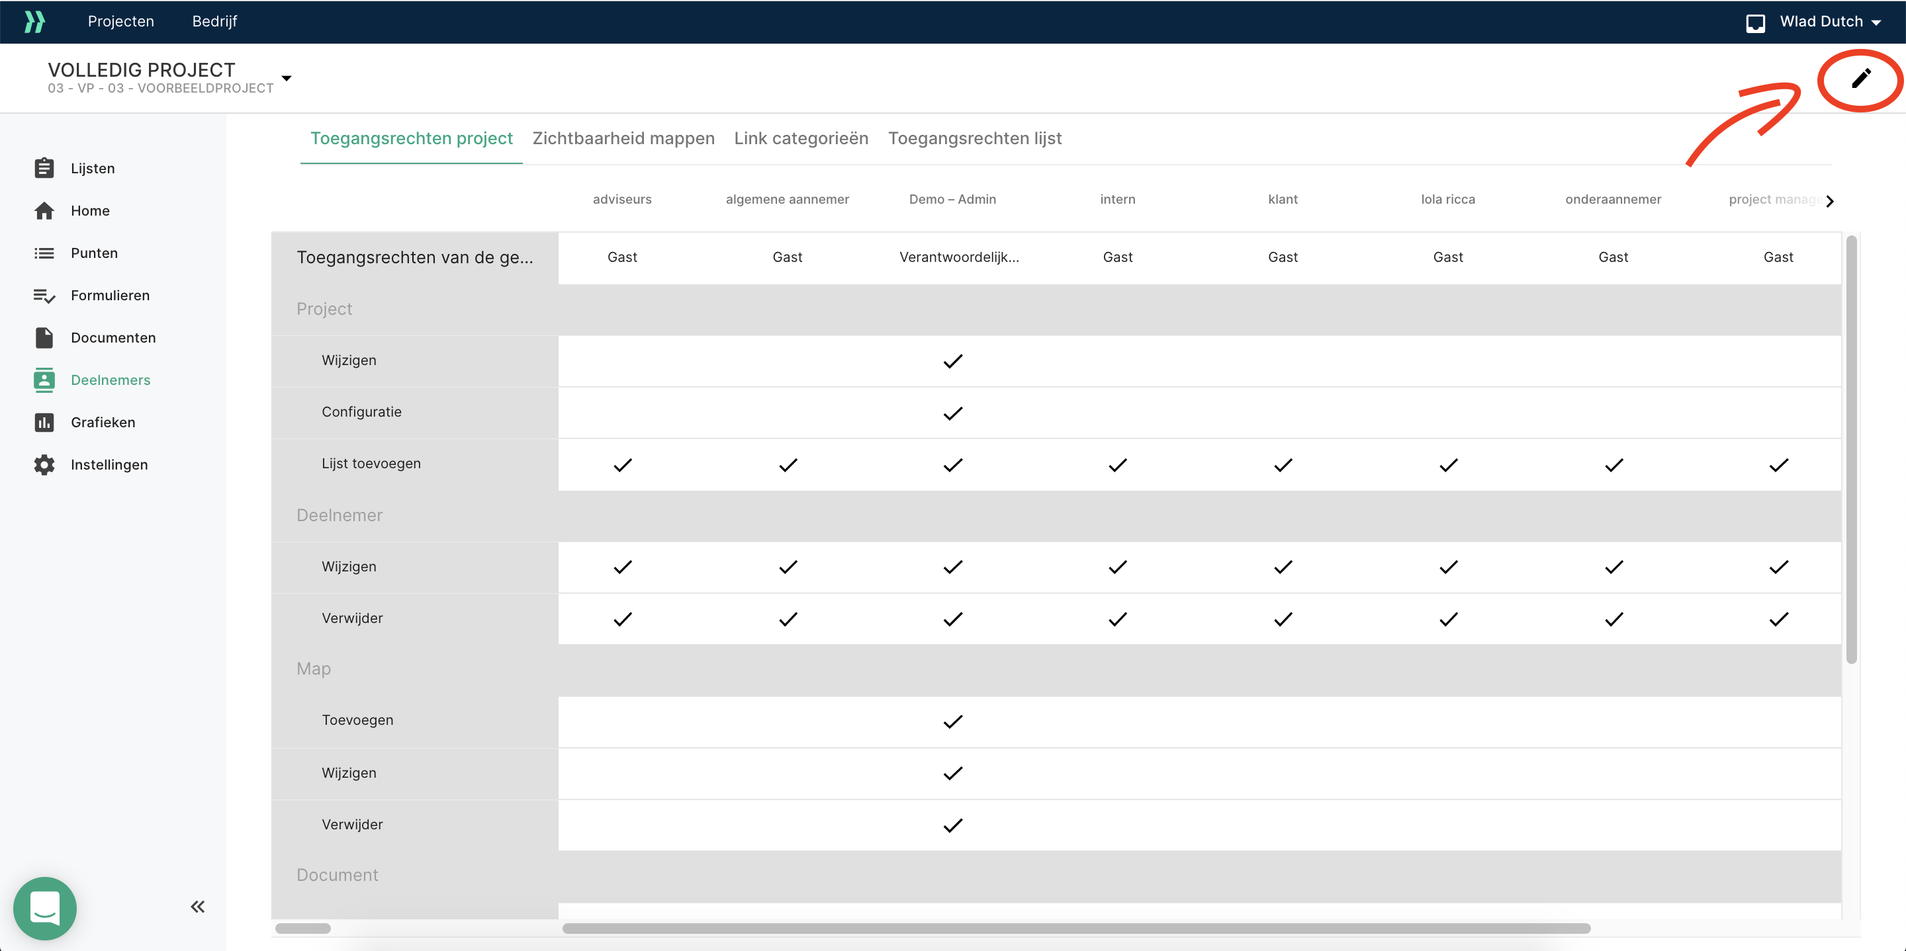
Task: Go to Formulieren in the sidebar
Action: coord(111,296)
